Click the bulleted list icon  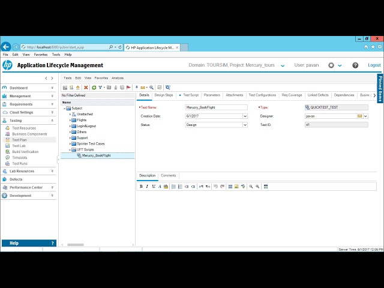173,187
